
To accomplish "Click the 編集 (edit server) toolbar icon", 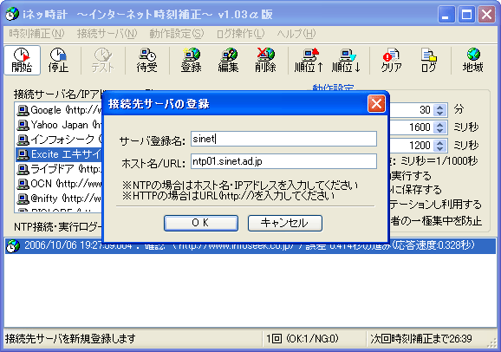I will 228,60.
